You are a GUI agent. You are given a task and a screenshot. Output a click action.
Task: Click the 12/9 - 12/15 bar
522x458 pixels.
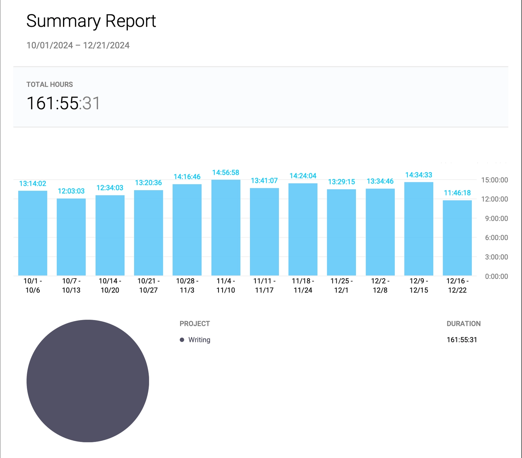click(419, 229)
